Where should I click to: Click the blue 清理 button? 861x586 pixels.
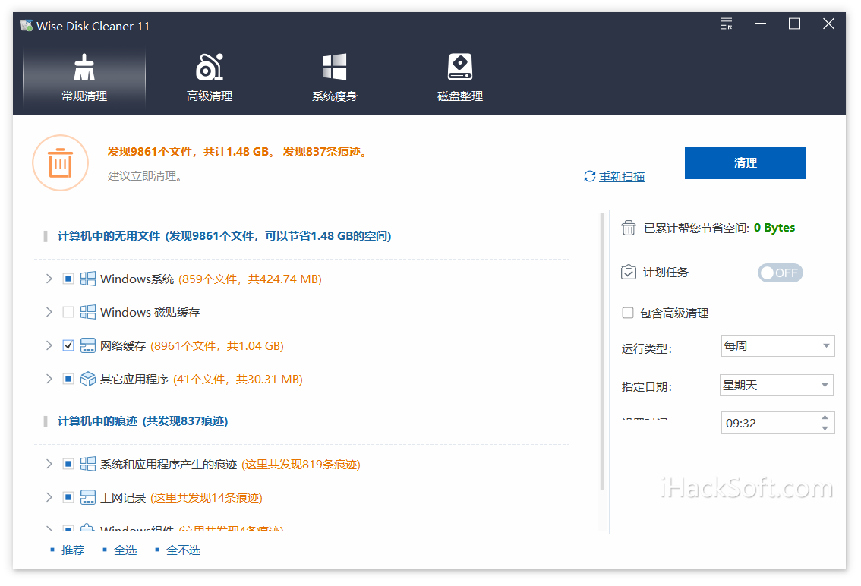[x=745, y=162]
